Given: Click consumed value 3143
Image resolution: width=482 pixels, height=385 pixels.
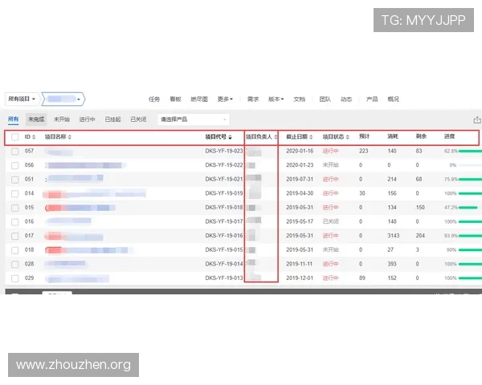Looking at the screenshot, I should click(x=394, y=236).
